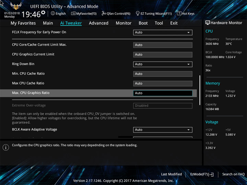
Task: Click the 100.0000 MHz BCLK value
Action: (x=215, y=57)
